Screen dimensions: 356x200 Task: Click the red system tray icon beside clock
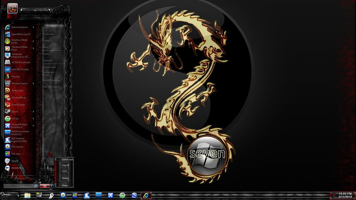334,195
